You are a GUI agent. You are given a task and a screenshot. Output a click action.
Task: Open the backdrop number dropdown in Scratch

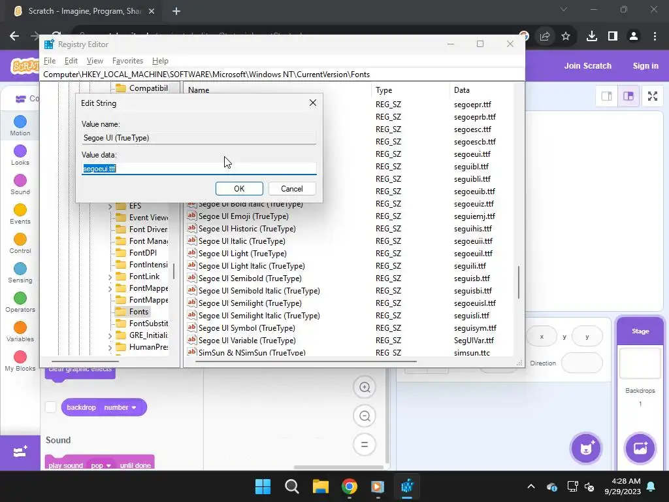click(120, 407)
